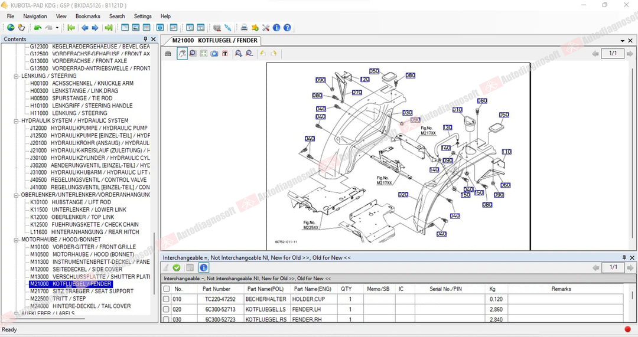This screenshot has height=337, width=638.
Task: Click the binoculars search icon in illustration toolbar
Action: [x=168, y=54]
